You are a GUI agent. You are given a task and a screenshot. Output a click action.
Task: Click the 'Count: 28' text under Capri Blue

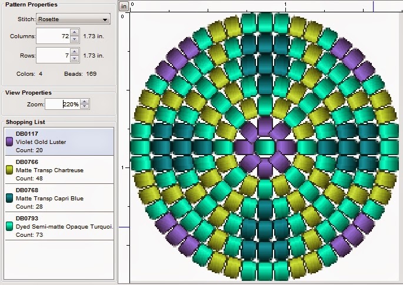(29, 207)
